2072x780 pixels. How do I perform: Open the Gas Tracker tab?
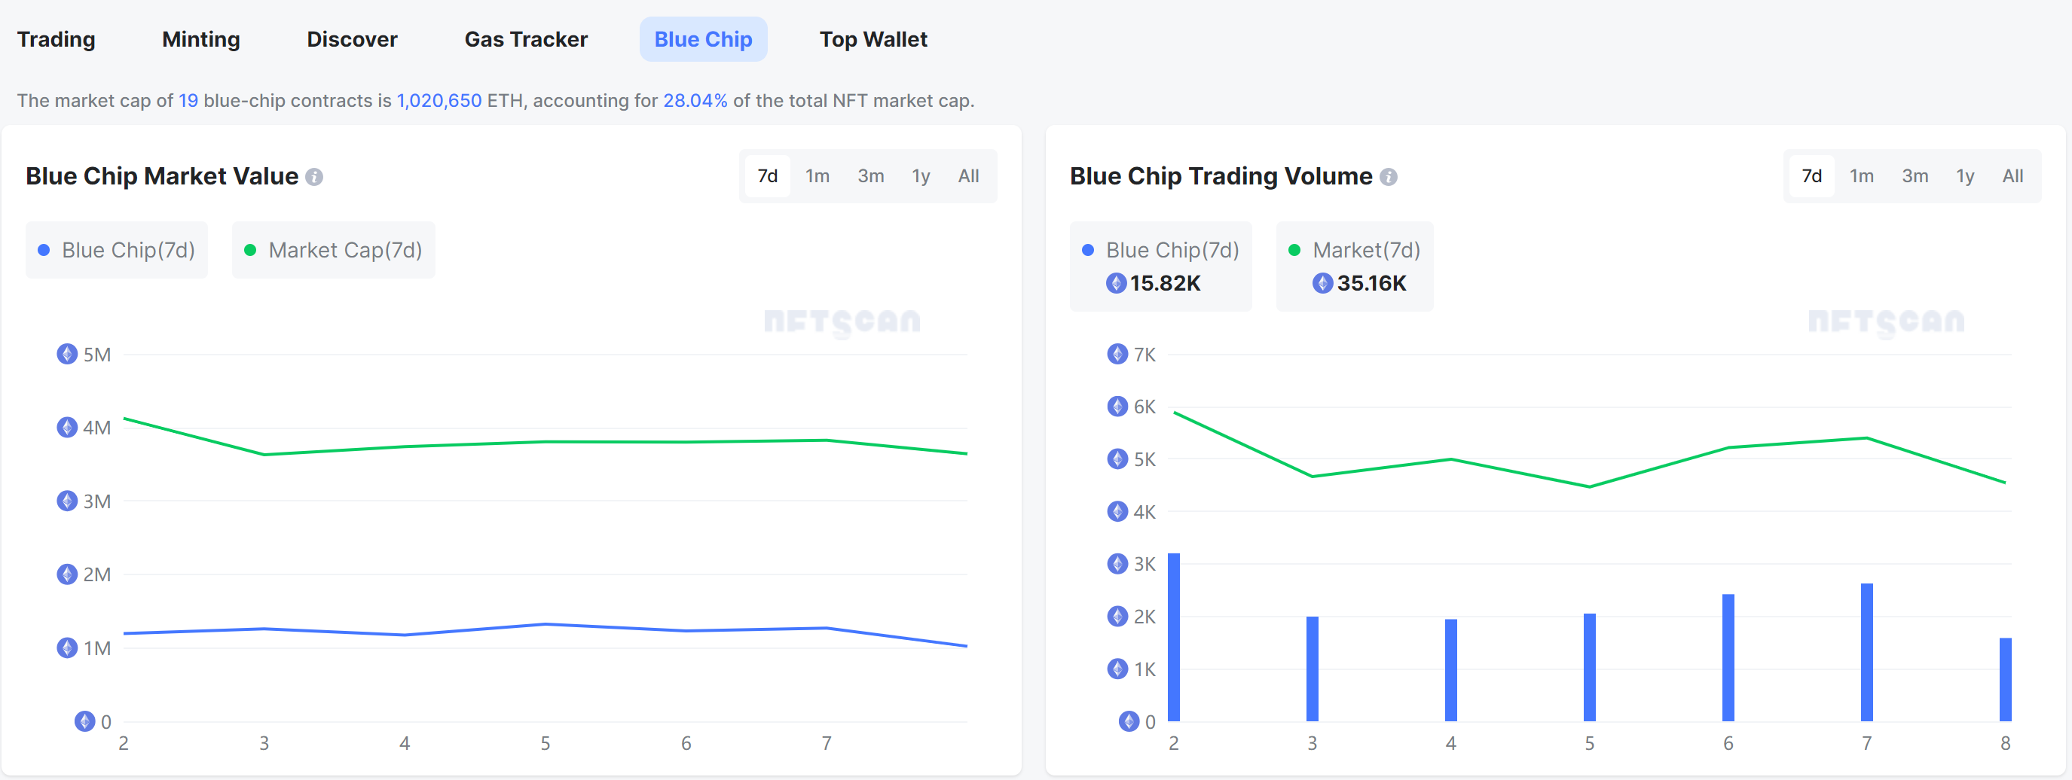point(526,39)
